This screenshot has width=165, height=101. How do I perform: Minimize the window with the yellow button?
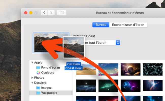tap(31, 13)
